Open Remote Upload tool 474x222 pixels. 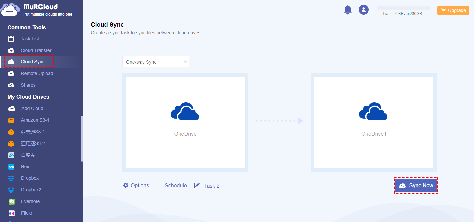click(37, 73)
